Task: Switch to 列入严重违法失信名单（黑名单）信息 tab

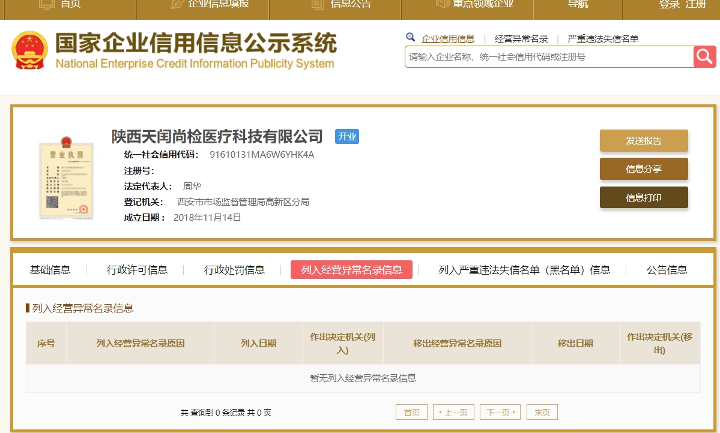Action: (x=524, y=270)
